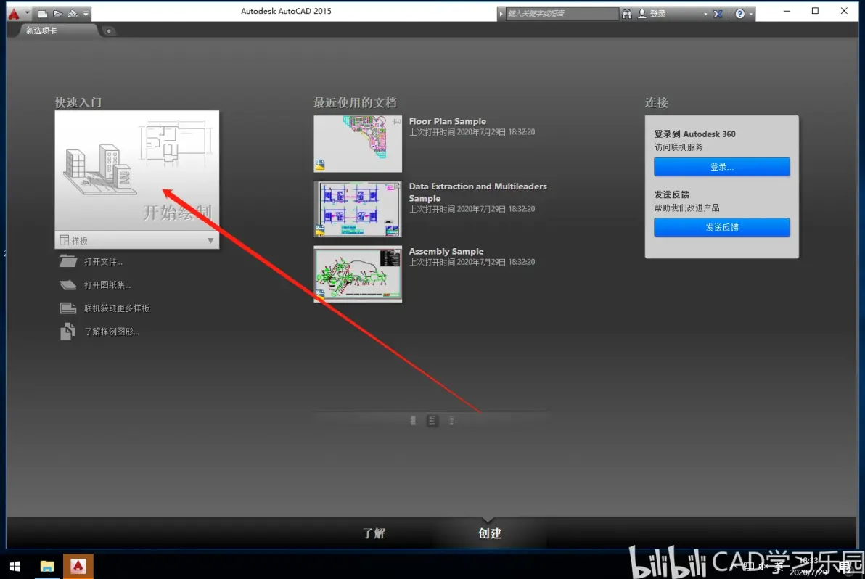Click the 登录 user icon in the title bar
This screenshot has height=579, width=865.
click(x=642, y=14)
